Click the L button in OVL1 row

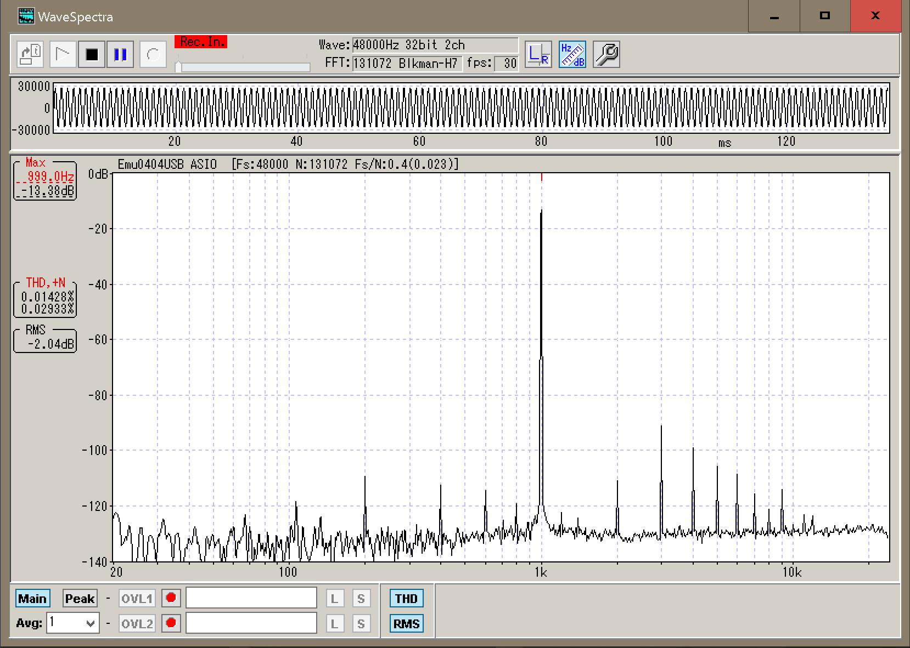click(x=335, y=599)
